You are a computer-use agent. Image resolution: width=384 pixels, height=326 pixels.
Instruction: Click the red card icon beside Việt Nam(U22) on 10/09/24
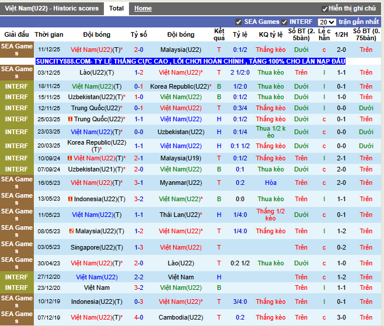[70, 159]
